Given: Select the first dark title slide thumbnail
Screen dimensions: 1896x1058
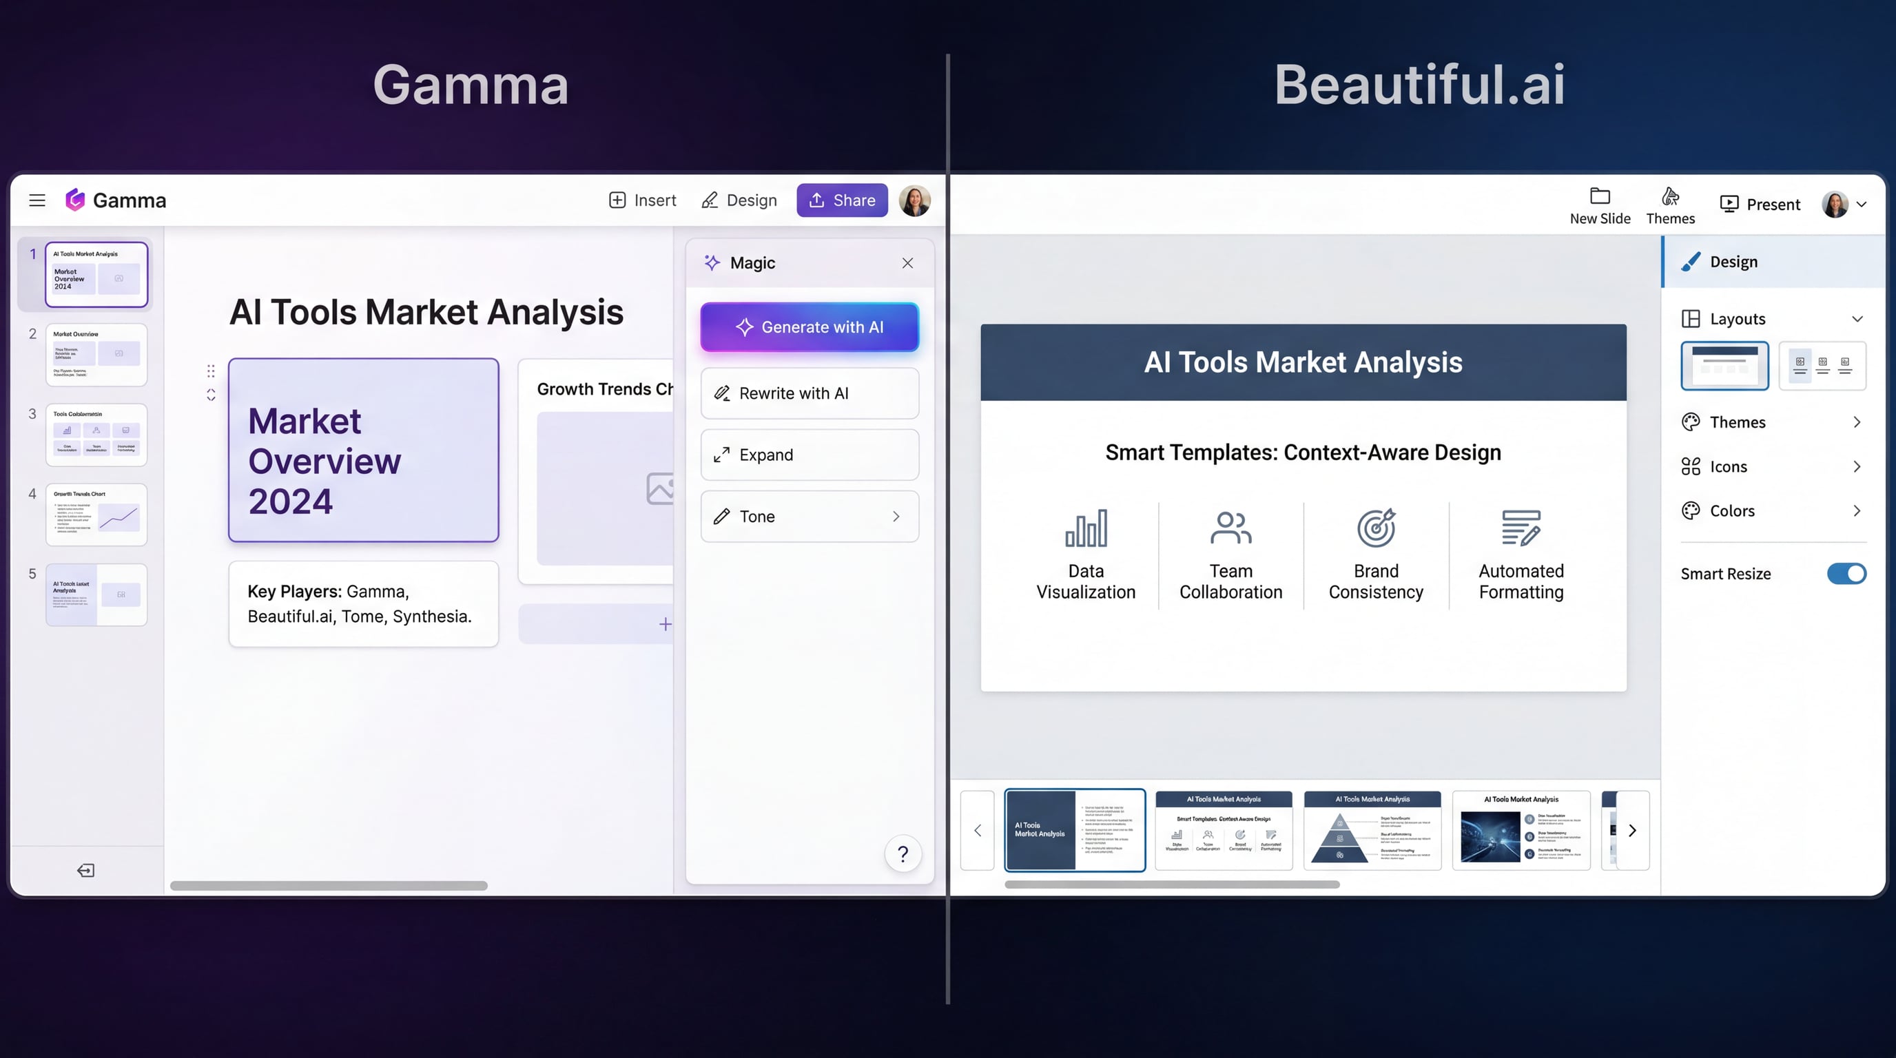Looking at the screenshot, I should pyautogui.click(x=1075, y=830).
